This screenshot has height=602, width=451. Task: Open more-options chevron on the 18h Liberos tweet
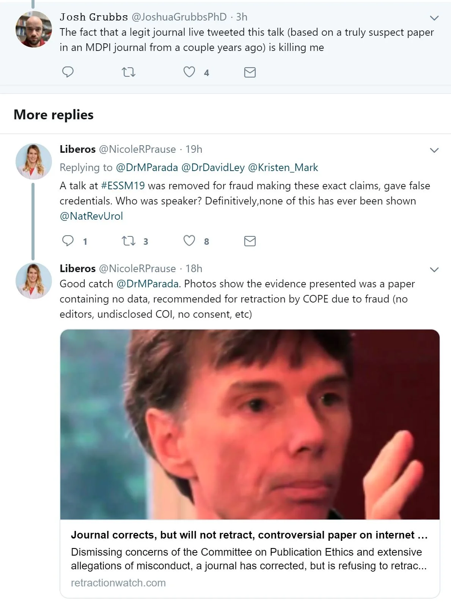(x=434, y=269)
